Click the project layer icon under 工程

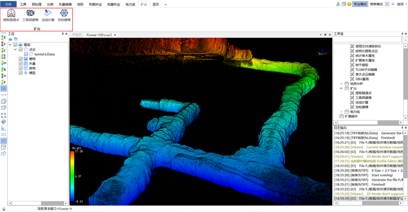coord(10,39)
